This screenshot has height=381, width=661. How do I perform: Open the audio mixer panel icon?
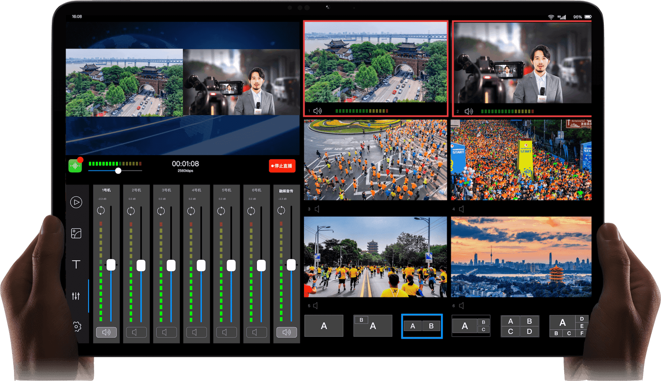tap(76, 296)
